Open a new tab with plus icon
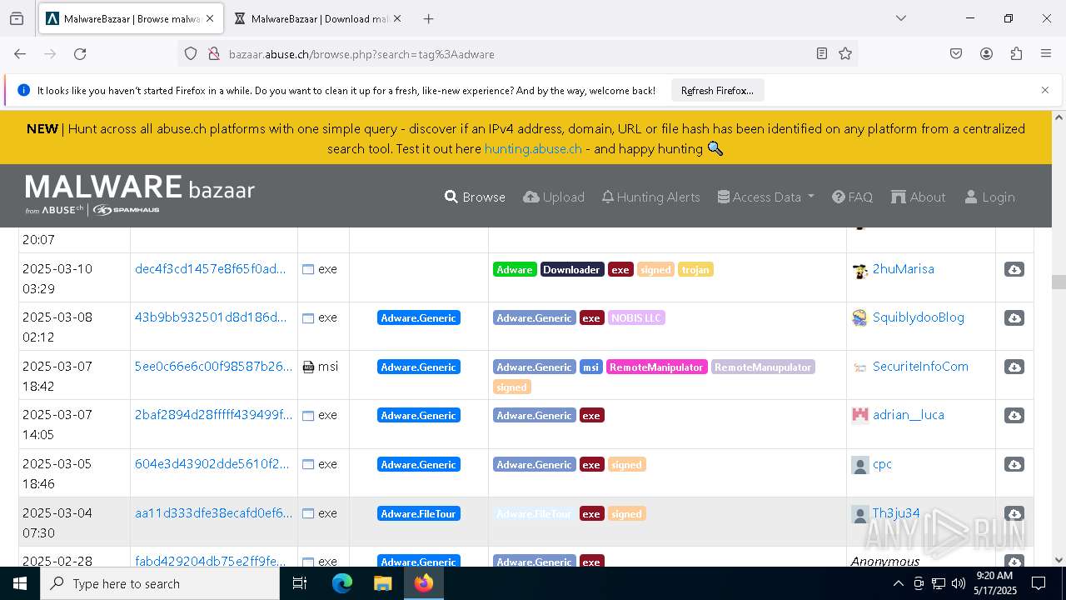This screenshot has height=600, width=1066. click(428, 18)
